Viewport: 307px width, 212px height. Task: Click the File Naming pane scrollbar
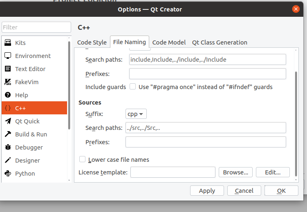(x=296, y=124)
